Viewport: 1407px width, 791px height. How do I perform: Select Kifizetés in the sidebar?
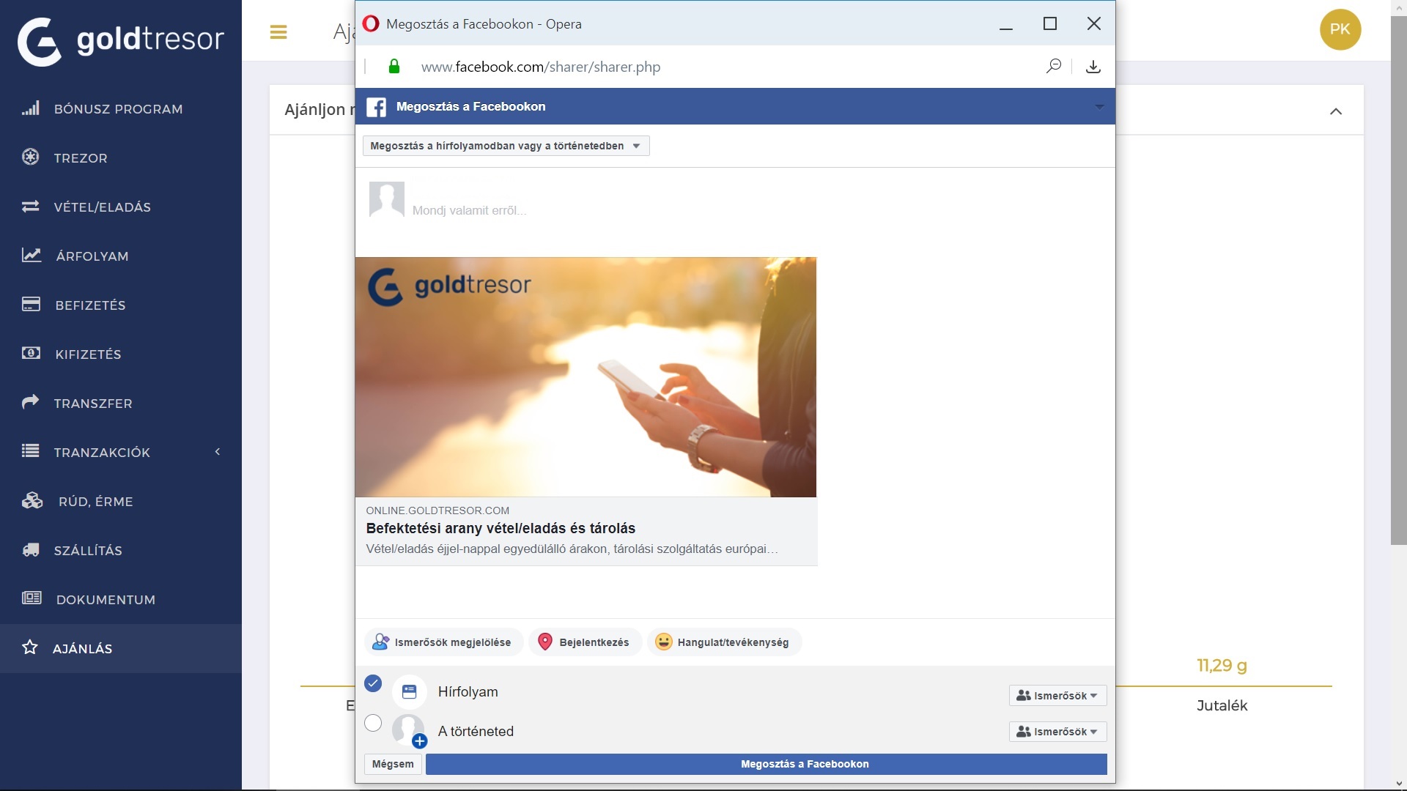point(121,354)
